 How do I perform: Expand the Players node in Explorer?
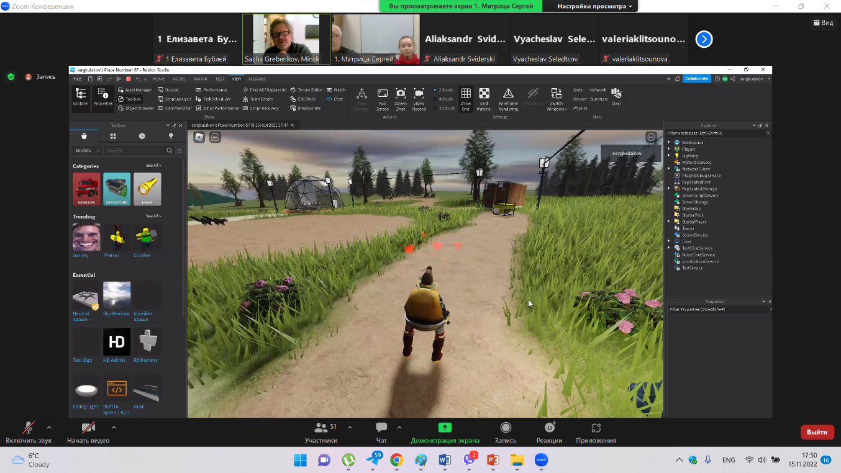pos(669,149)
